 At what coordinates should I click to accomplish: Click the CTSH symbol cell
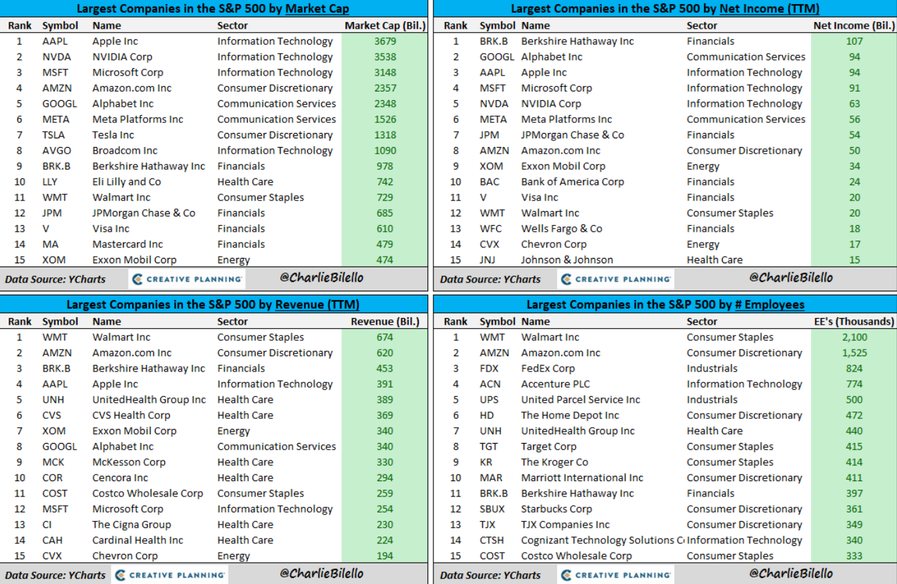point(492,541)
